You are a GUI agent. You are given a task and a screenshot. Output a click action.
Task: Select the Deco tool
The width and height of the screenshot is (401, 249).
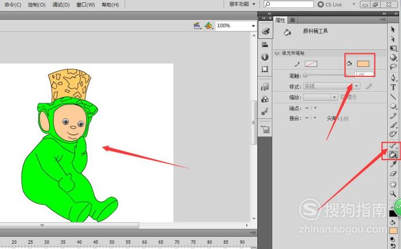click(393, 134)
